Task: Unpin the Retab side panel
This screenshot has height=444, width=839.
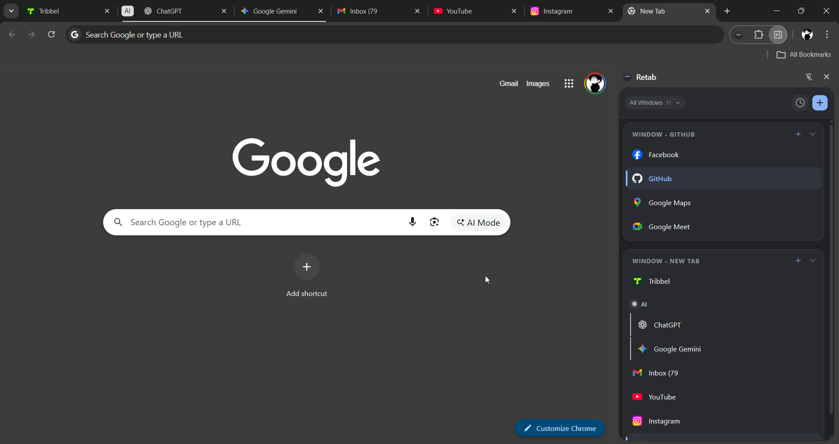Action: click(809, 76)
